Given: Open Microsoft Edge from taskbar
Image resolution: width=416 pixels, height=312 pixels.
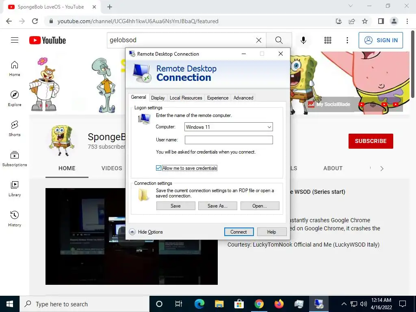Looking at the screenshot, I should click(x=199, y=304).
